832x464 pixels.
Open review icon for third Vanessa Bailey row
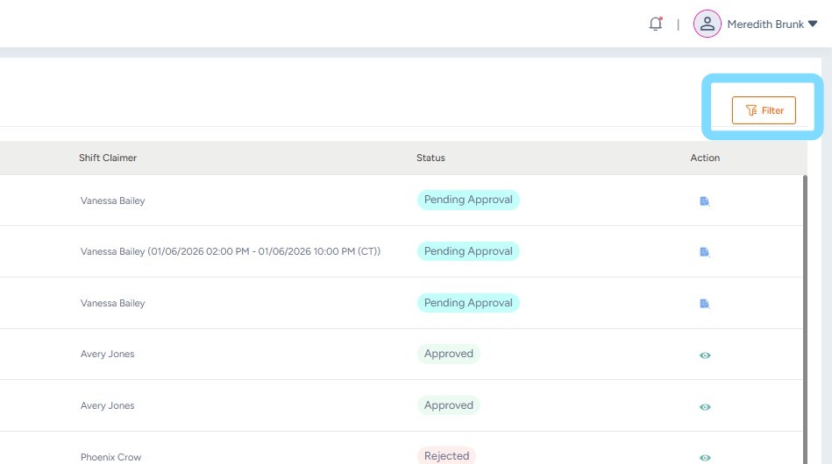click(704, 304)
